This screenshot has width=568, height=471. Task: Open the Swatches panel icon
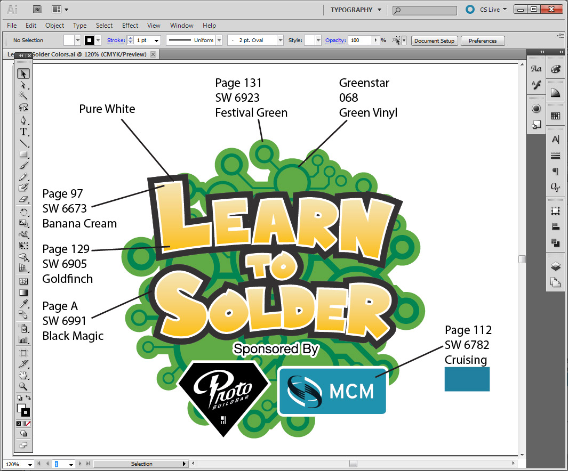[x=555, y=116]
